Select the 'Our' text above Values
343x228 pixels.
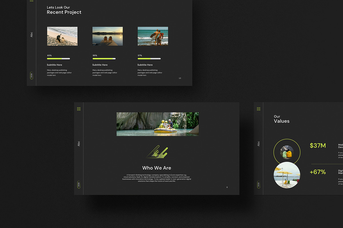click(277, 116)
